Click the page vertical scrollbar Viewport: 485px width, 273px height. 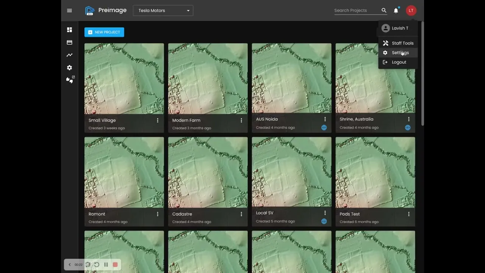422,74
